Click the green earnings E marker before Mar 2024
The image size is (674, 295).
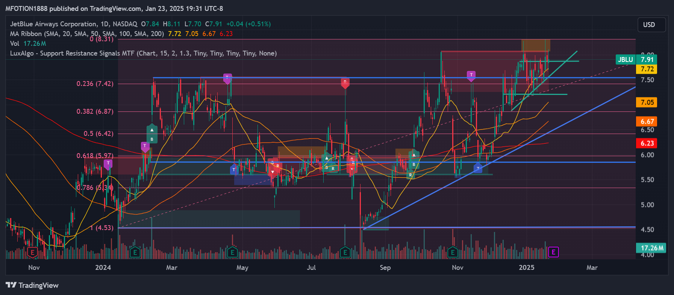coord(135,253)
